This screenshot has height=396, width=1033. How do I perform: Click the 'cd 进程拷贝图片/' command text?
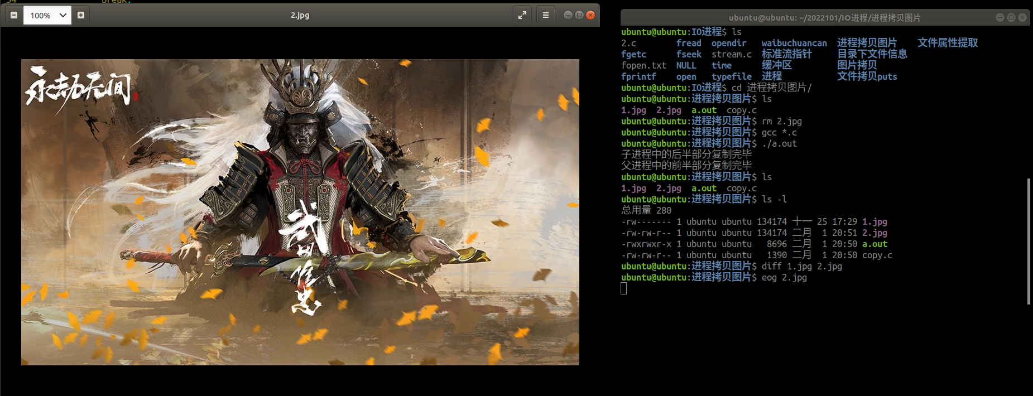click(772, 88)
